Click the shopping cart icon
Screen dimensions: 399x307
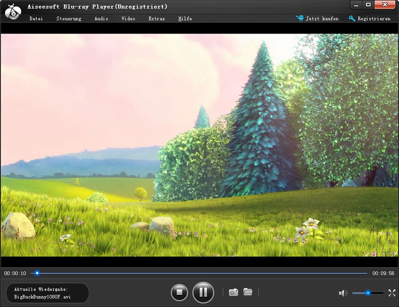pyautogui.click(x=301, y=19)
